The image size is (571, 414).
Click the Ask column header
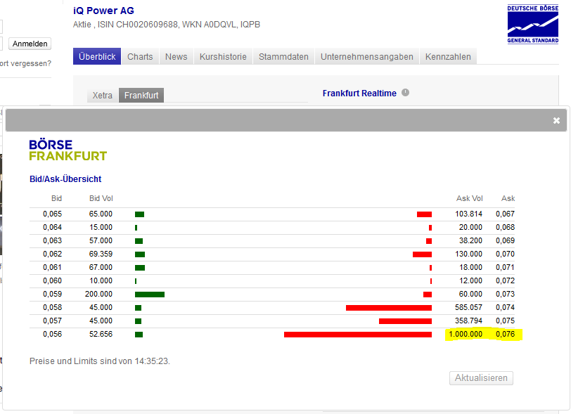(x=508, y=198)
